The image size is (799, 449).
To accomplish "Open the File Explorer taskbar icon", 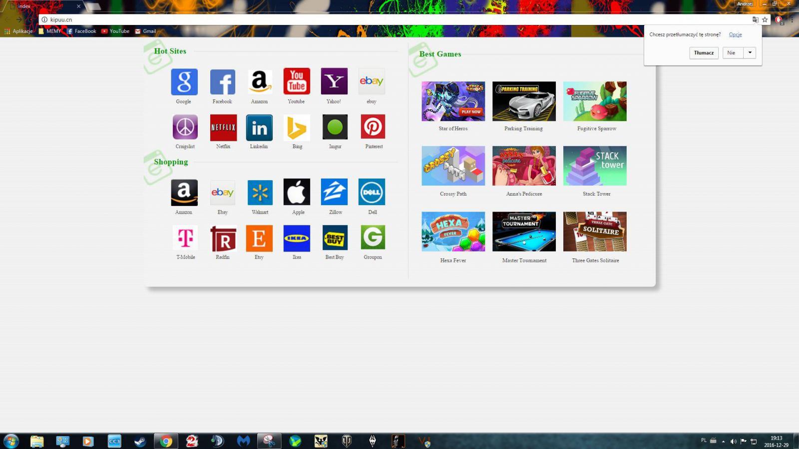I will tap(37, 441).
